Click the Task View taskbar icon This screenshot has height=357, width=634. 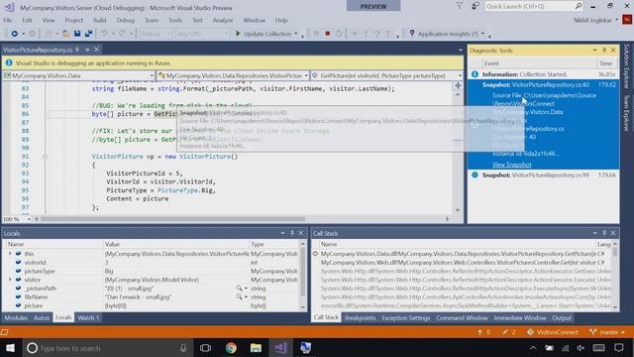click(x=205, y=348)
